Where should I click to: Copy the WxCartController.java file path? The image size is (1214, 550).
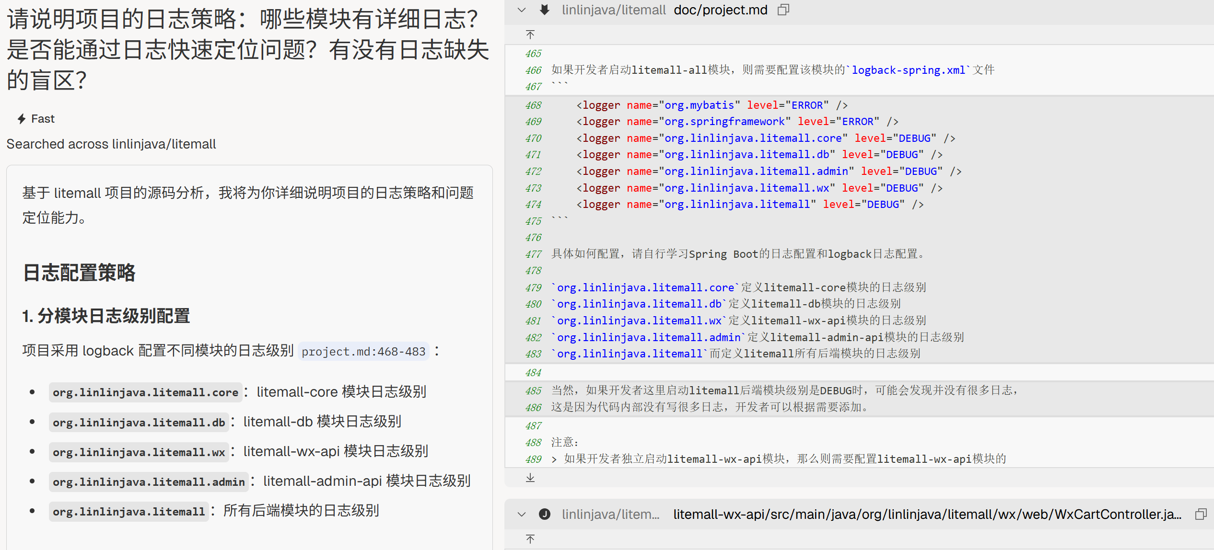[1201, 514]
